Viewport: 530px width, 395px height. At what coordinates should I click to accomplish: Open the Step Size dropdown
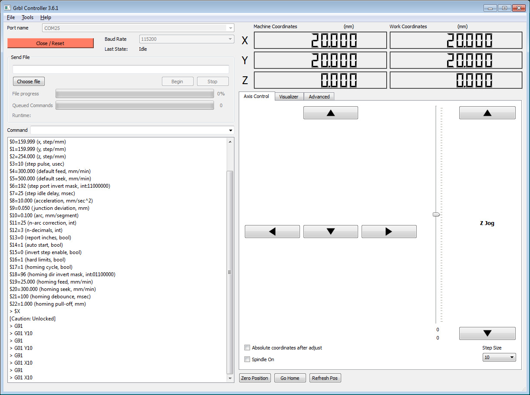pyautogui.click(x=499, y=357)
